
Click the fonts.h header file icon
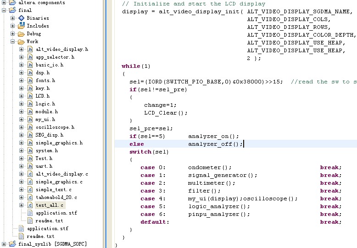point(30,80)
